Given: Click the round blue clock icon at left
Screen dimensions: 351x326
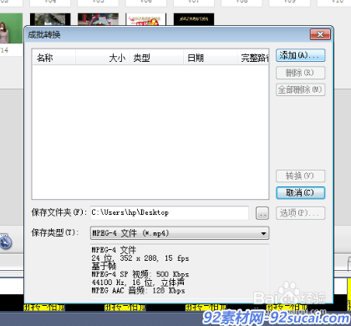Looking at the screenshot, I should point(5,242).
